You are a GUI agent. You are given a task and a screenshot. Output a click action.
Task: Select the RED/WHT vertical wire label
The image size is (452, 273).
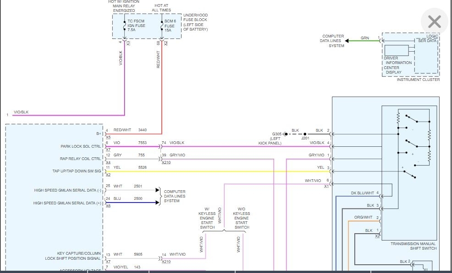(158, 59)
